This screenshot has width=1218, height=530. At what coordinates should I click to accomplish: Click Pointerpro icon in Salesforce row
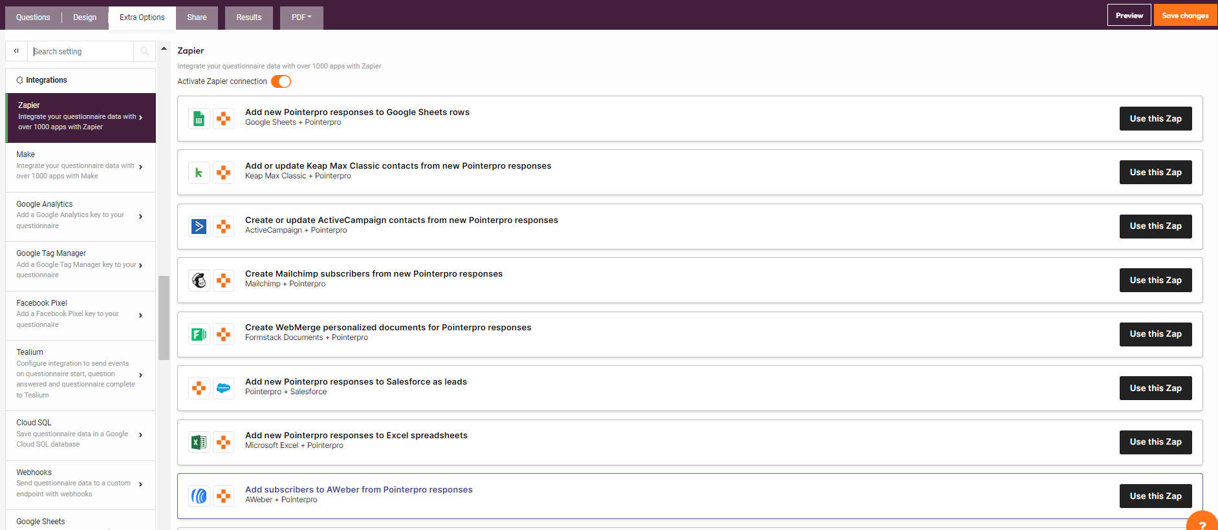199,388
